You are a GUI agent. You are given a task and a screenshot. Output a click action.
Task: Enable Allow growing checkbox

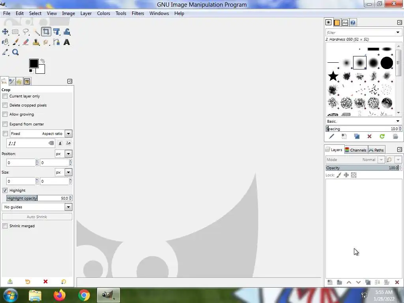pos(5,114)
